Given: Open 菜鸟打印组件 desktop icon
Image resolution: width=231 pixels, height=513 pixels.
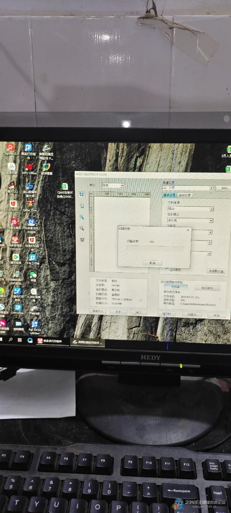Looking at the screenshot, I should coord(28,151).
